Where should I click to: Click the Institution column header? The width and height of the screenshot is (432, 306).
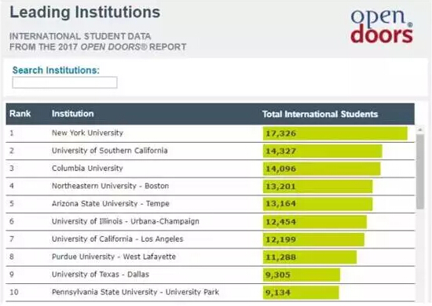point(73,114)
